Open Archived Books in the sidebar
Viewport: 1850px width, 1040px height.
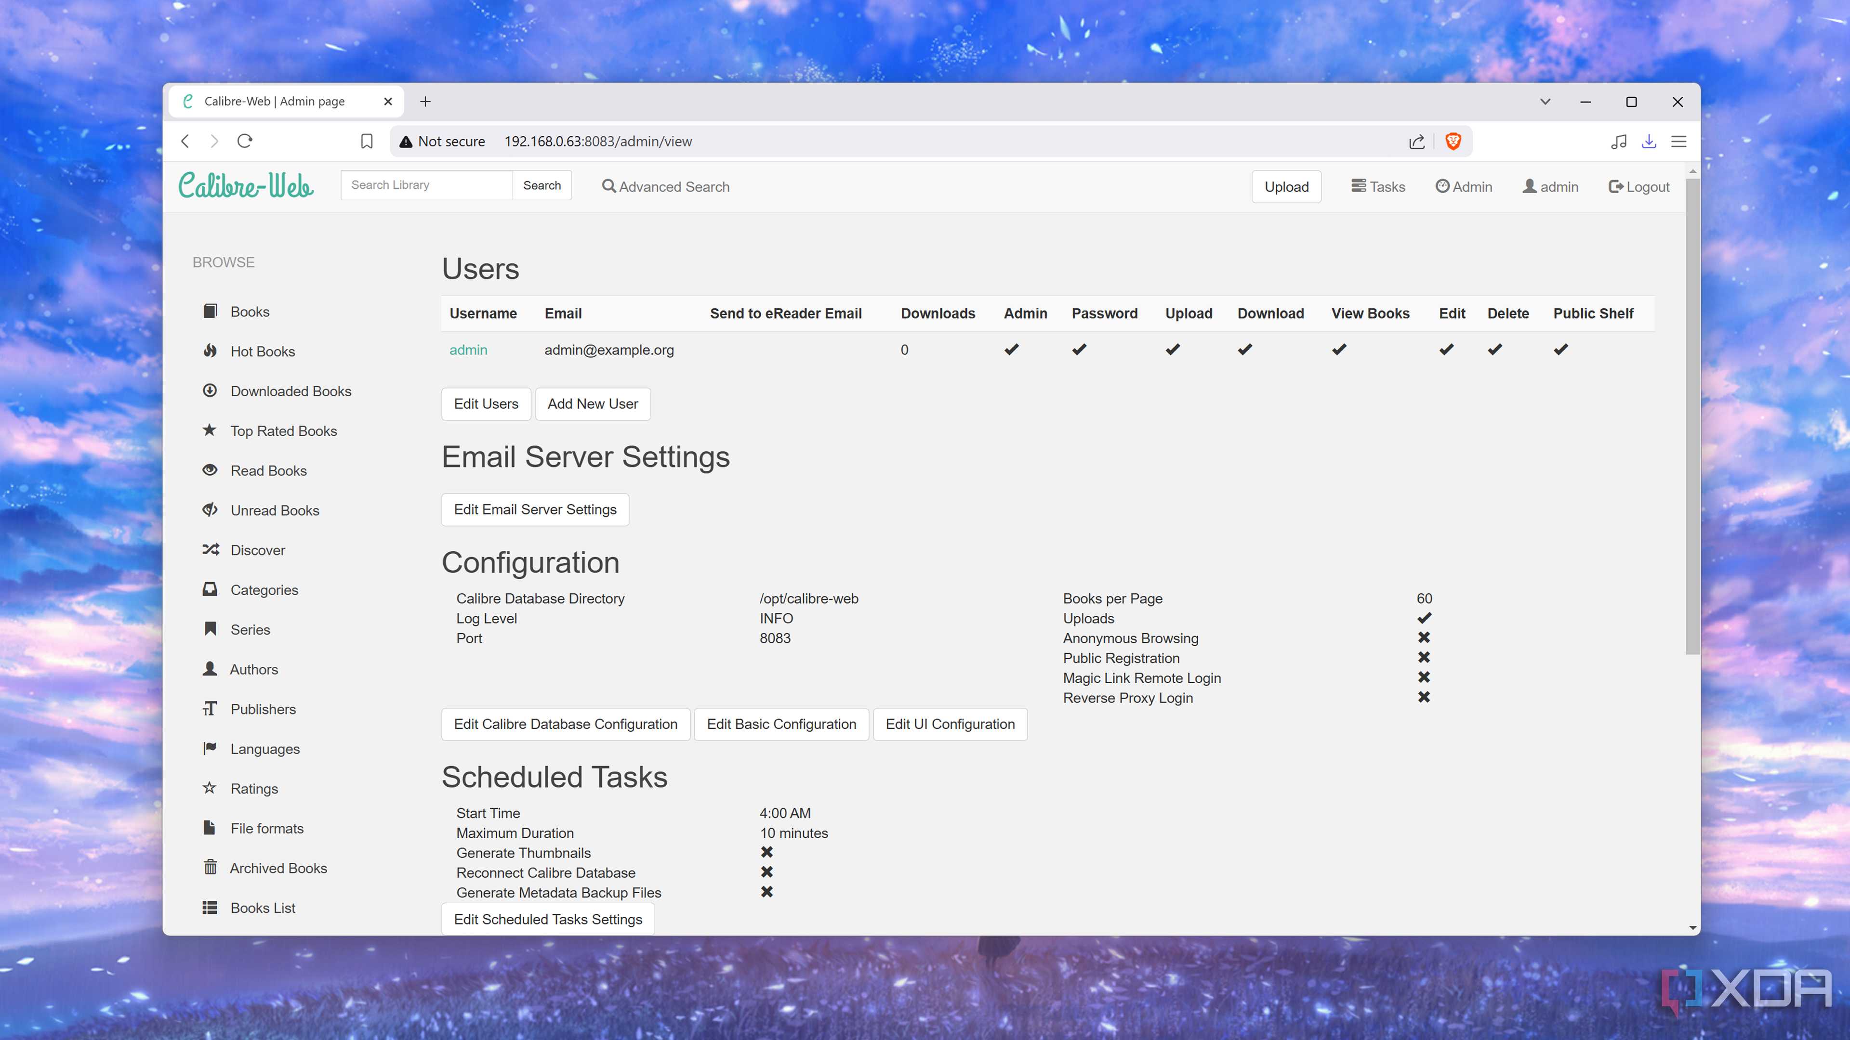click(x=278, y=868)
